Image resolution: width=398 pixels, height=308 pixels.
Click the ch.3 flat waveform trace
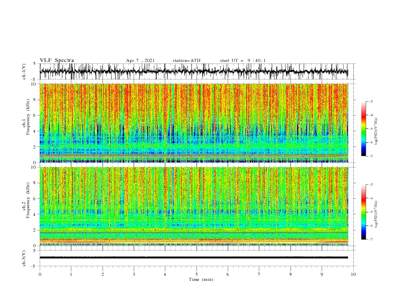point(193,258)
